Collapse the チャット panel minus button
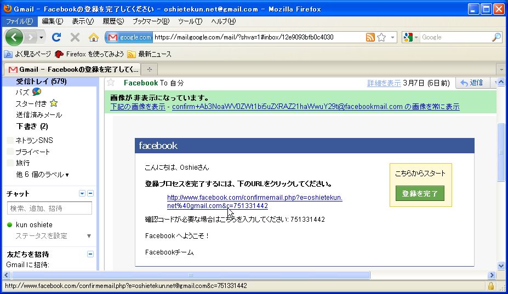 pos(90,193)
